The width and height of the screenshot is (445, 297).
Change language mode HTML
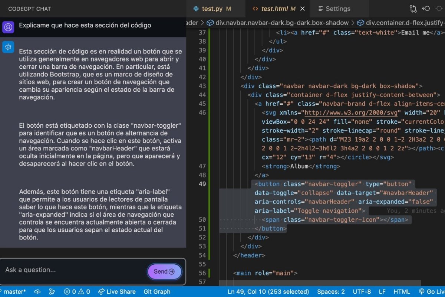pos(402,291)
